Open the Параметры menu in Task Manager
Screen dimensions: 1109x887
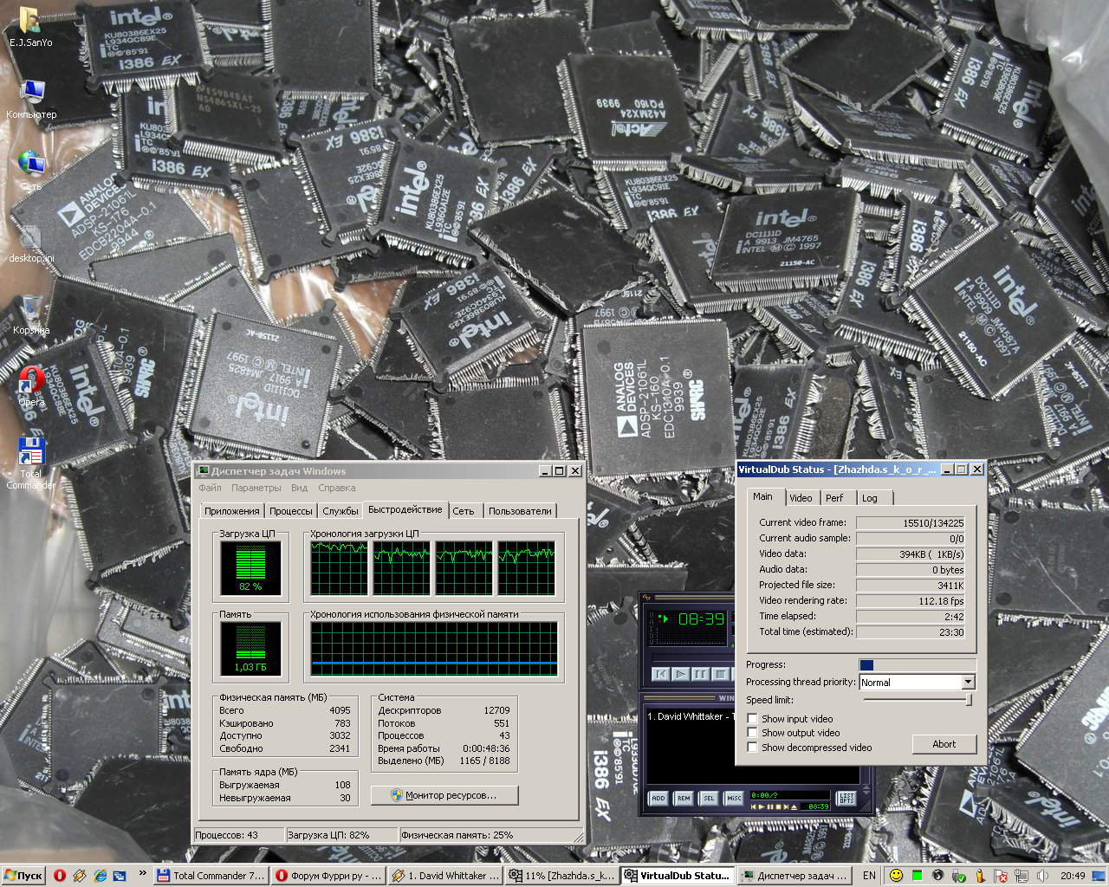pyautogui.click(x=256, y=488)
